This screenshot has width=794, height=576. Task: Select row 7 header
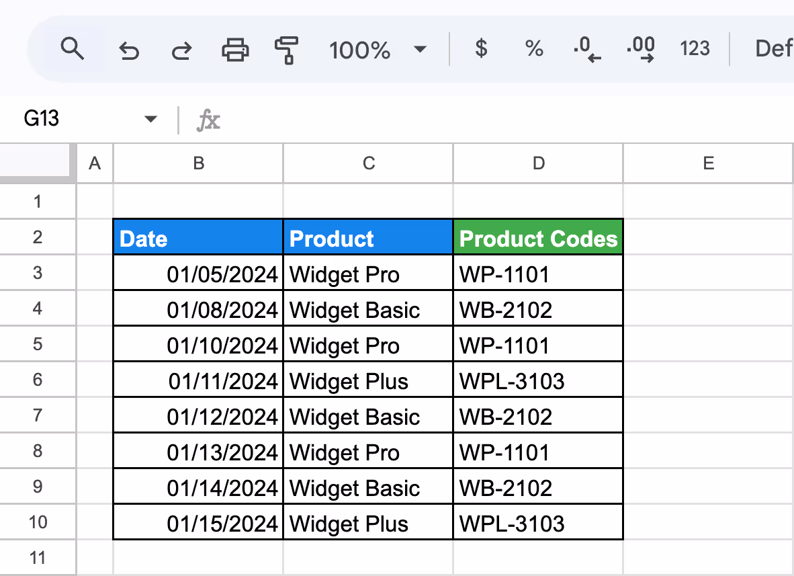tap(38, 415)
